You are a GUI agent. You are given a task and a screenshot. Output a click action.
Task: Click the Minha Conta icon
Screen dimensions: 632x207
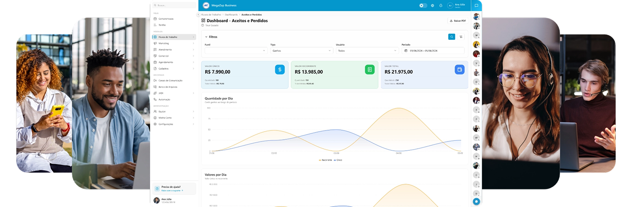[x=155, y=118]
